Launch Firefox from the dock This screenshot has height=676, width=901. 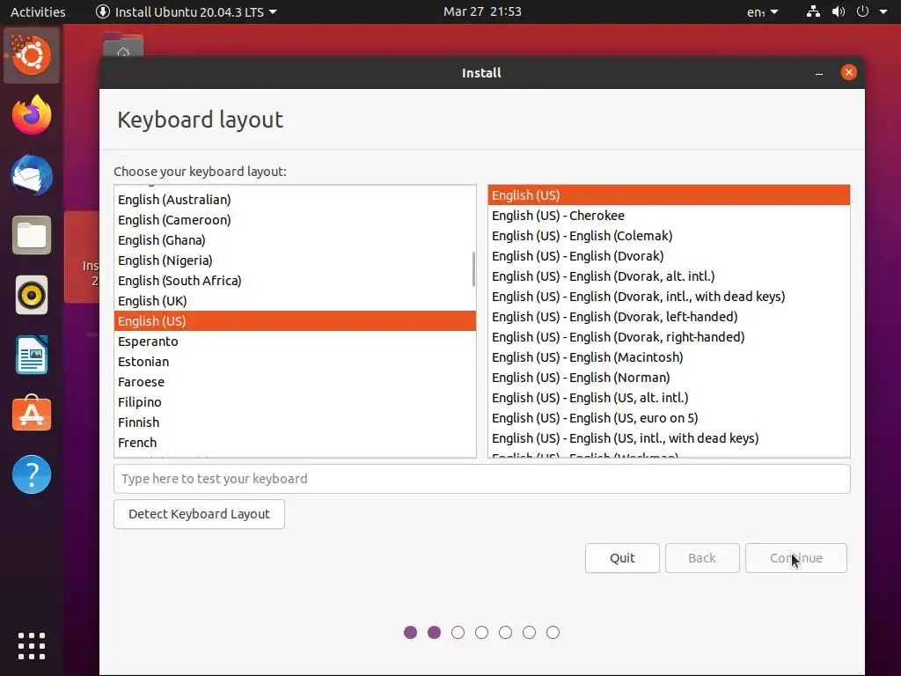[32, 115]
